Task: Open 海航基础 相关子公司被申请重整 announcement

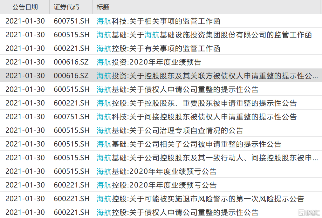Action: coord(189,144)
